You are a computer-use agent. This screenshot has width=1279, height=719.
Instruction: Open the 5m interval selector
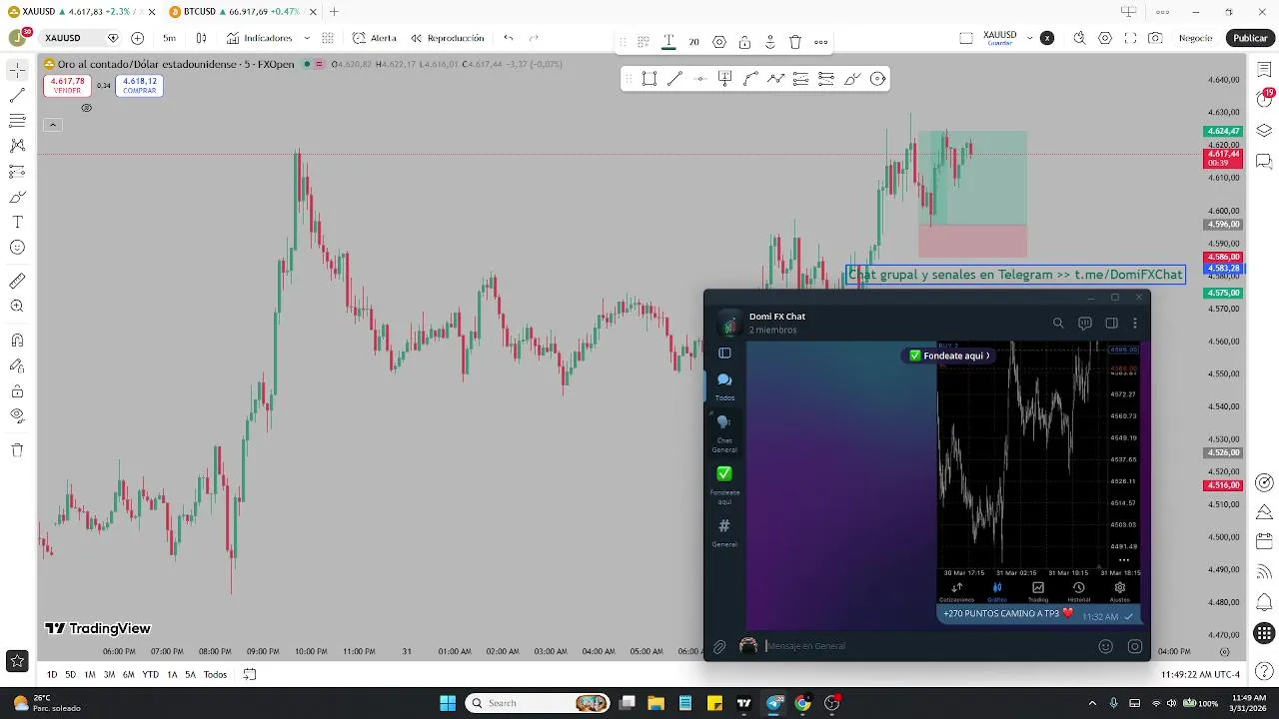pyautogui.click(x=169, y=38)
